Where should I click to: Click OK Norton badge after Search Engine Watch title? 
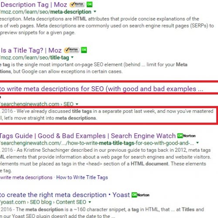[187, 136]
